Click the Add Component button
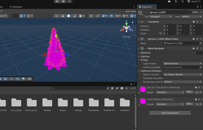Viewport: 203px width, 130px height. tap(170, 113)
